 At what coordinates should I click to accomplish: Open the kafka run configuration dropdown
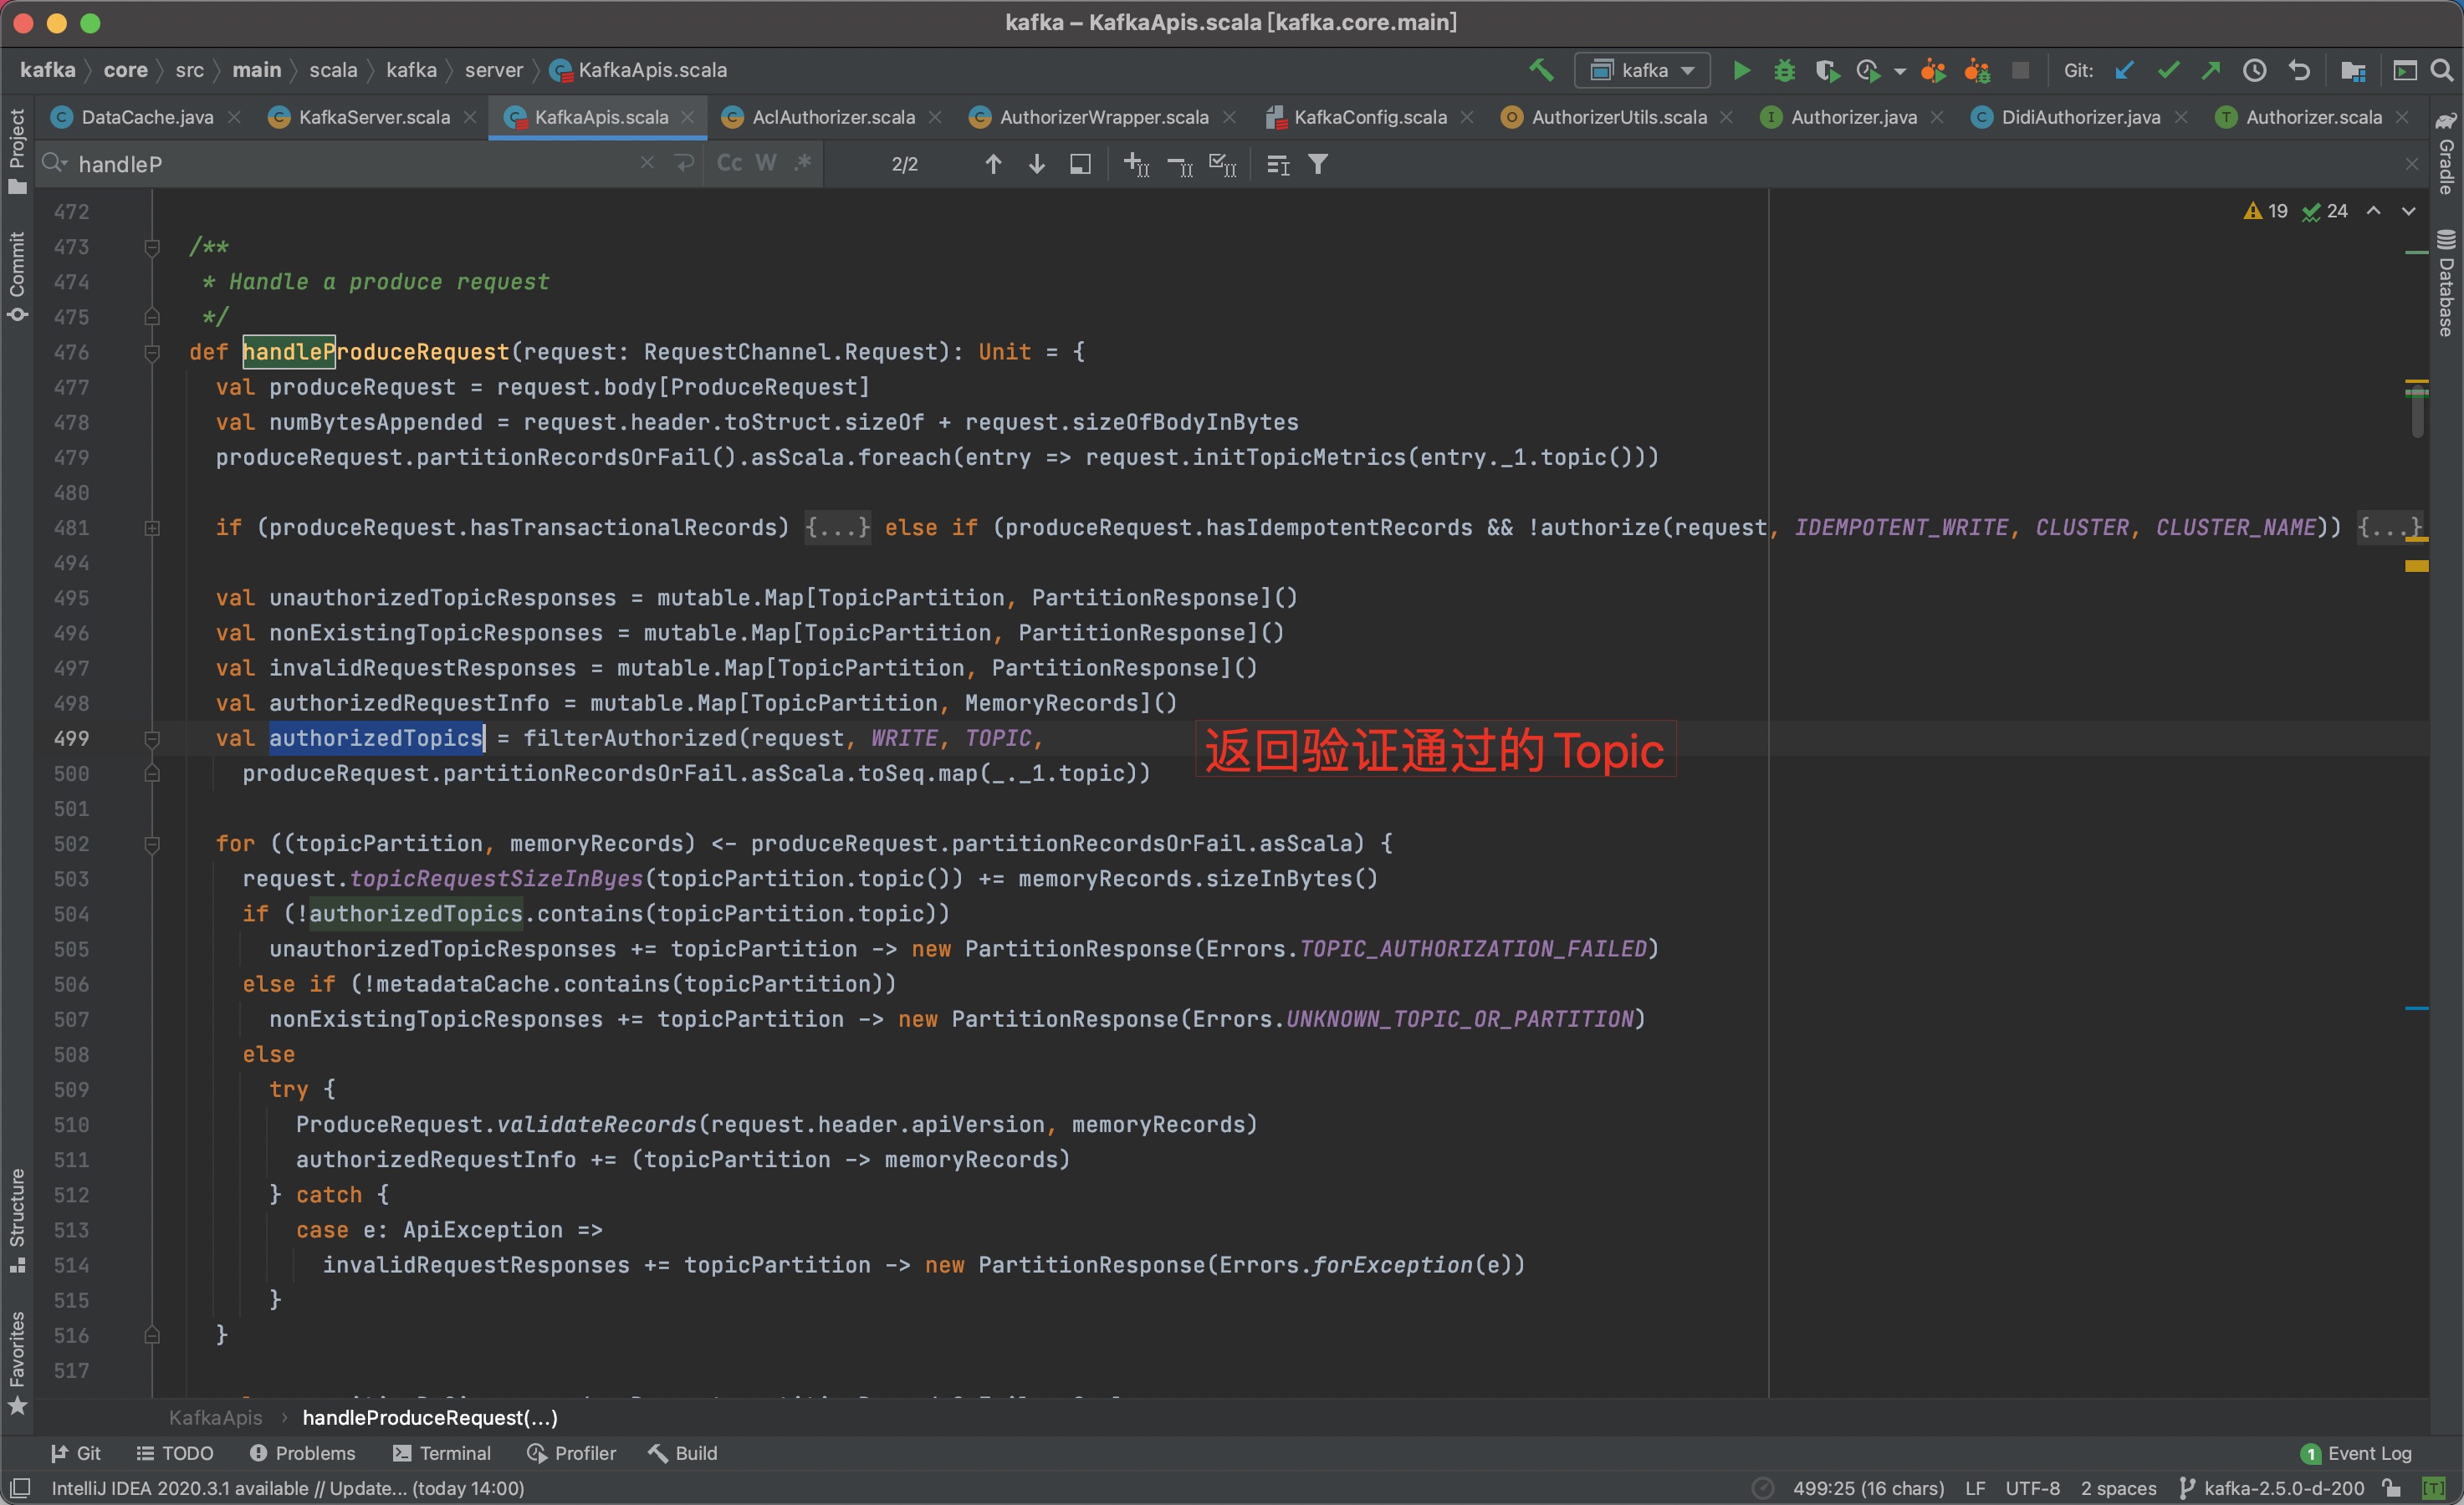pyautogui.click(x=1643, y=70)
